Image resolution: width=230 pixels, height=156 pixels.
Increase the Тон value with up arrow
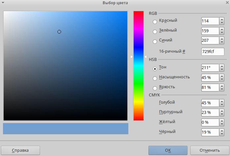(x=222, y=66)
